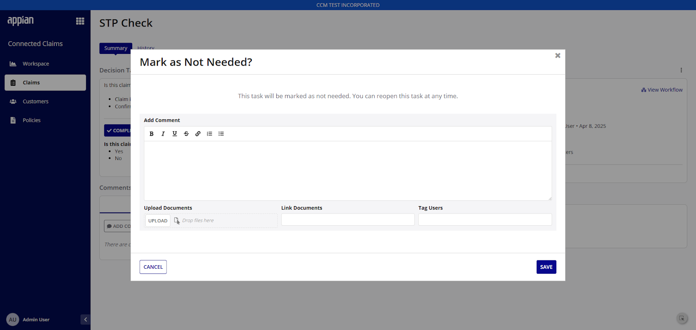Image resolution: width=696 pixels, height=330 pixels.
Task: Toggle underline formatting in comment editor
Action: pyautogui.click(x=175, y=134)
